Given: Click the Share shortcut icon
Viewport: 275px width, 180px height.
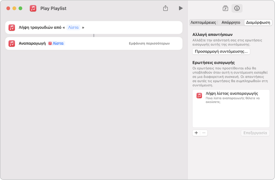Looking at the screenshot, I should [165, 8].
